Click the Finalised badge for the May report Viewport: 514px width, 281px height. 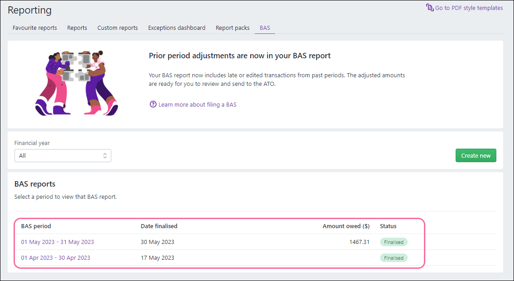pyautogui.click(x=393, y=242)
